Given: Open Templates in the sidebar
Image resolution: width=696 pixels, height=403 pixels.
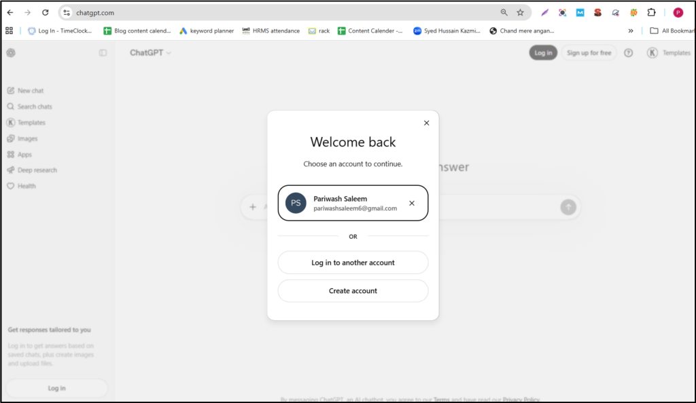Looking at the screenshot, I should point(27,122).
